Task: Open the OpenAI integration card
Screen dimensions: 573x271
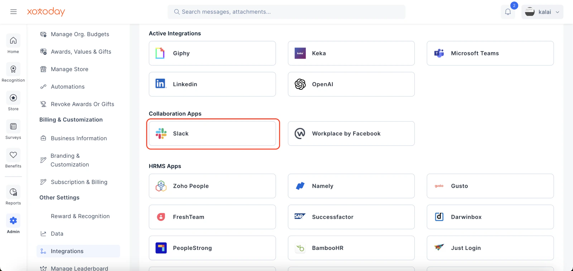Action: pos(351,84)
